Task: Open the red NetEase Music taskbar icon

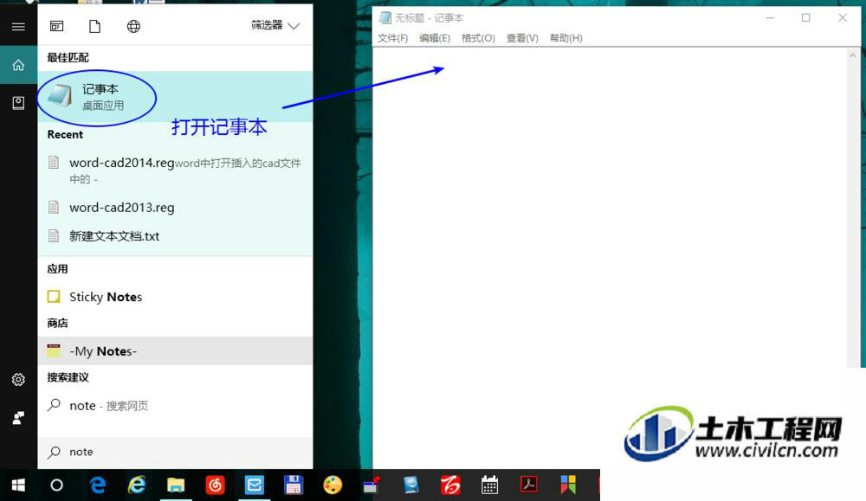Action: pos(215,485)
